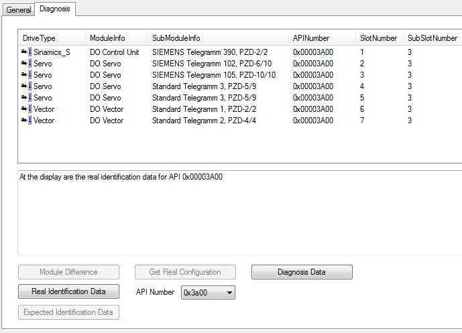Click slot number 1 cell
462x333 pixels.
[362, 52]
